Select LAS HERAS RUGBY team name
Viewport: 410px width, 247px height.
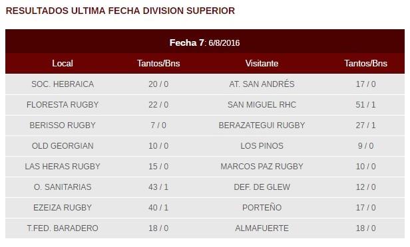(x=63, y=167)
